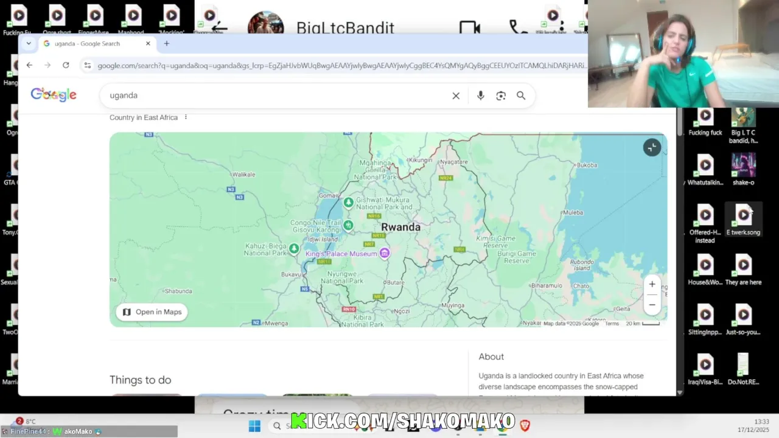The width and height of the screenshot is (779, 438).
Task: Select 'IraqiVisa-Bi...' desktop file
Action: pos(705,370)
